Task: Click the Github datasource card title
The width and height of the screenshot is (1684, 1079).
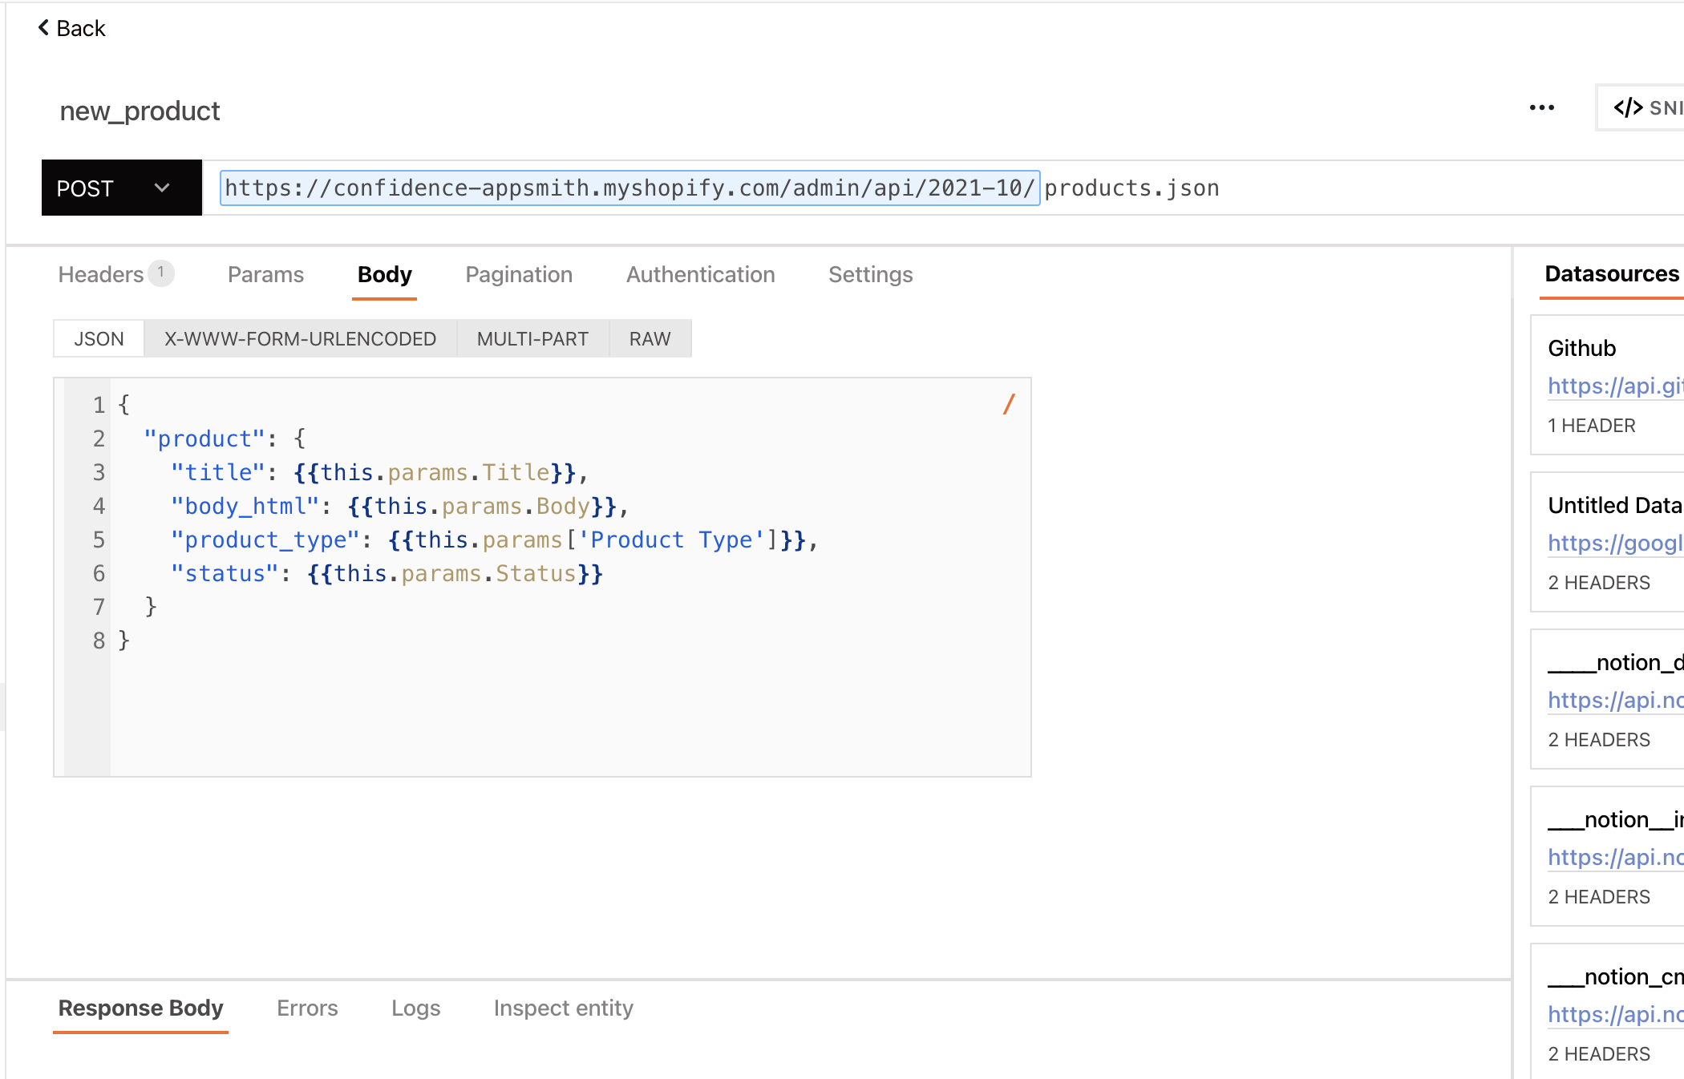Action: (x=1581, y=348)
